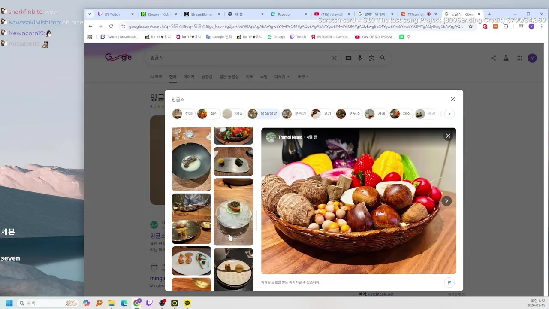Open KakaoTalk from taskbar
Image resolution: width=549 pixels, height=309 pixels.
[187, 303]
